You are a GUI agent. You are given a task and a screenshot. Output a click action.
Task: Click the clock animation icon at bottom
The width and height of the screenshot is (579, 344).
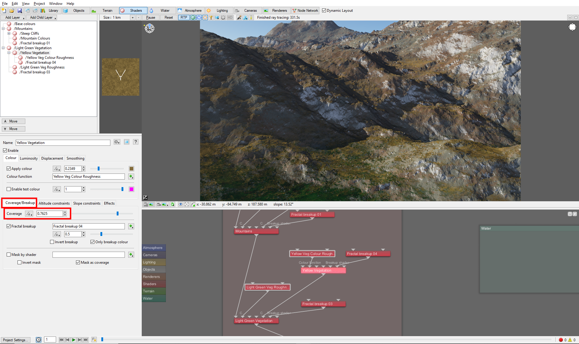[x=39, y=340]
